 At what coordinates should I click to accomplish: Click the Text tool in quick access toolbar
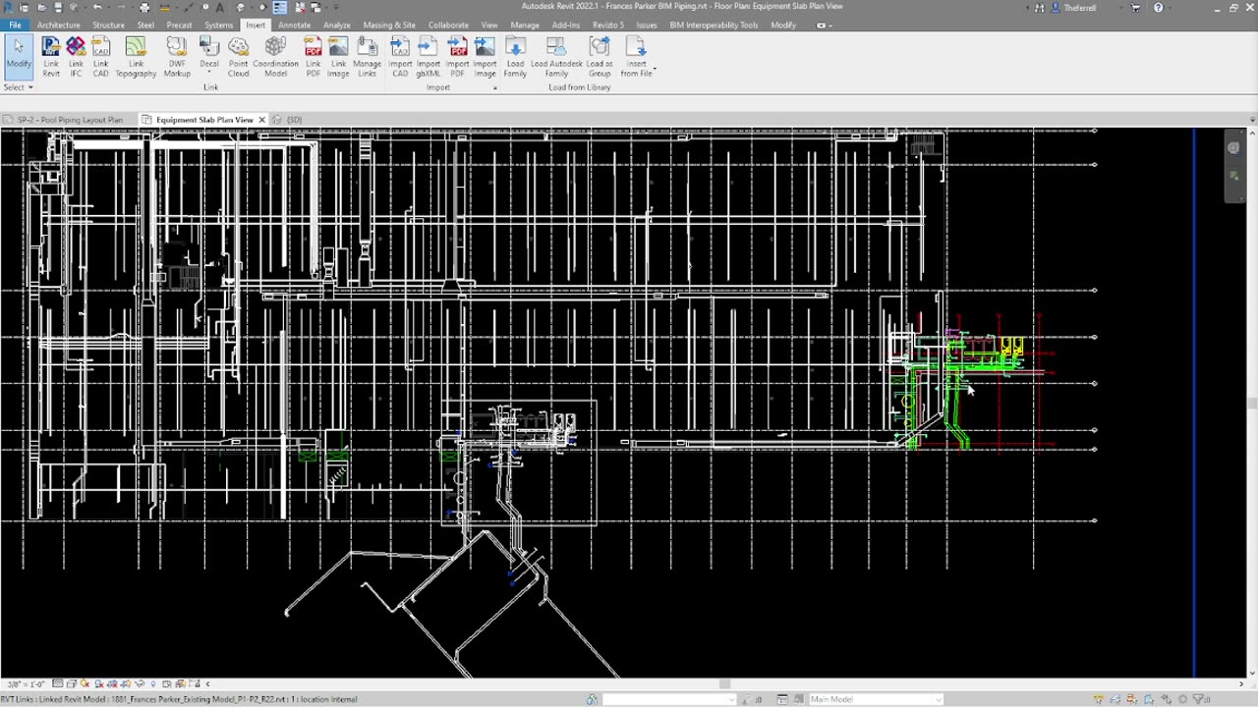(x=219, y=7)
